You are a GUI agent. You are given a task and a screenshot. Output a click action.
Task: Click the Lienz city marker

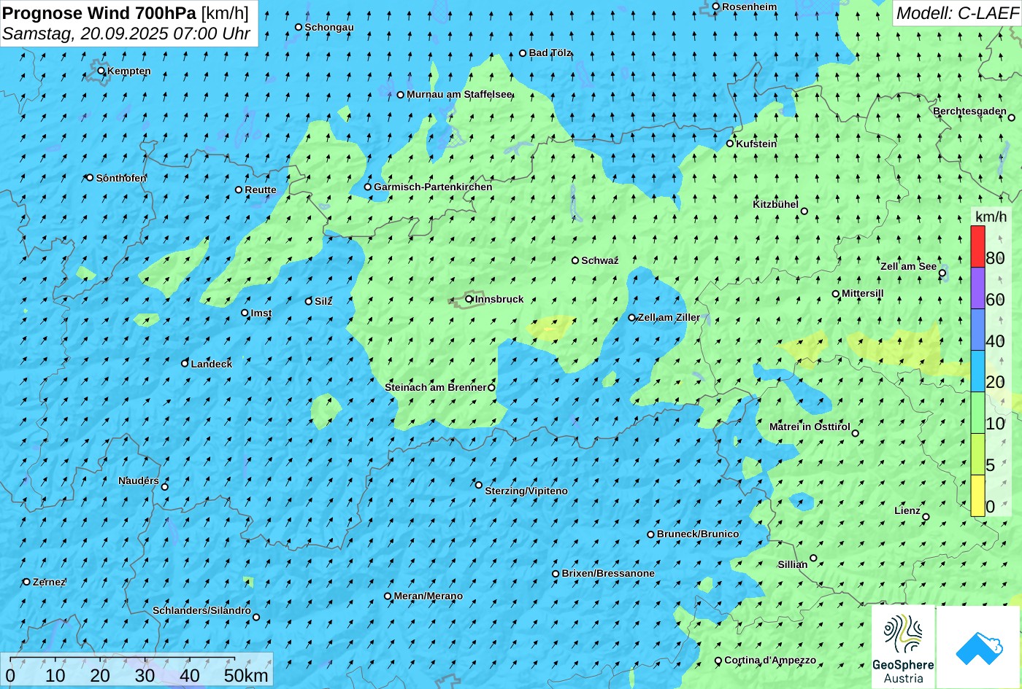click(x=926, y=517)
